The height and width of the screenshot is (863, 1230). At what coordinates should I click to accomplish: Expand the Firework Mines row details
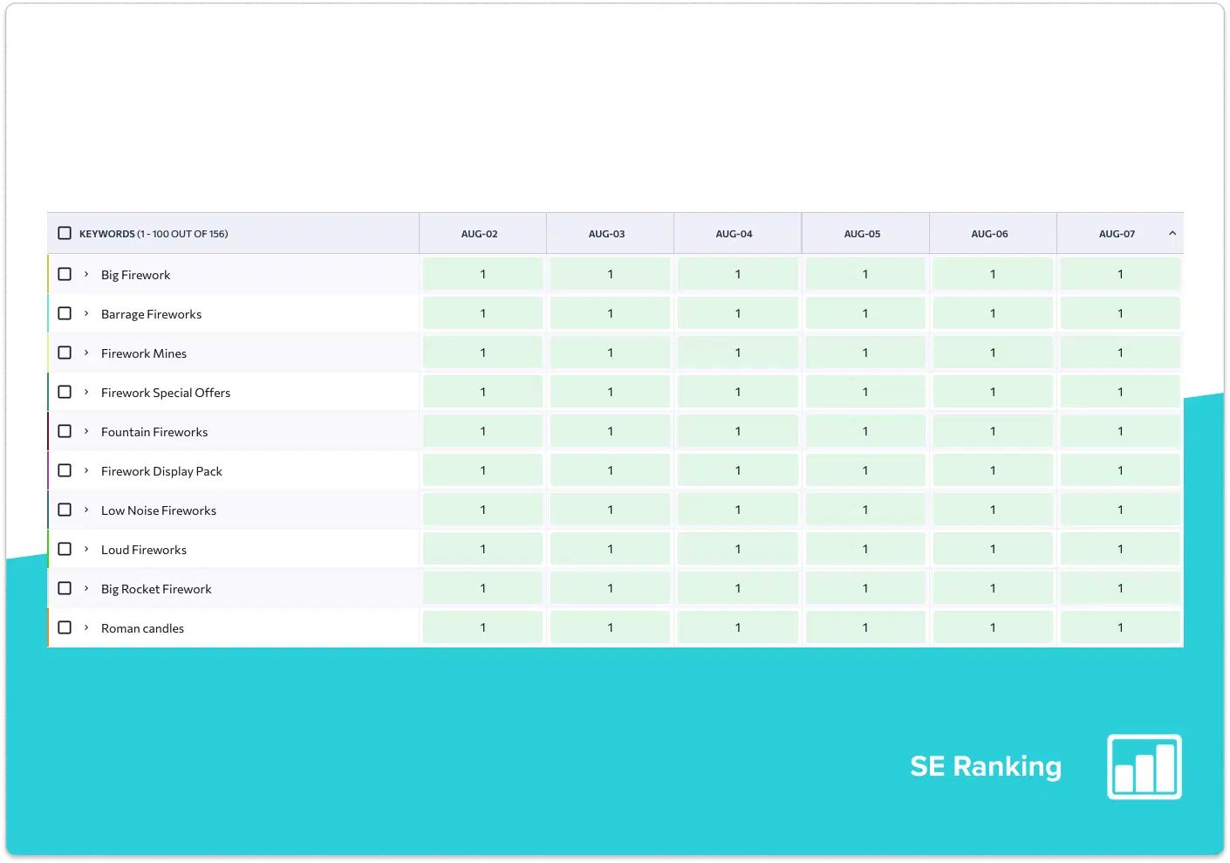pos(86,353)
